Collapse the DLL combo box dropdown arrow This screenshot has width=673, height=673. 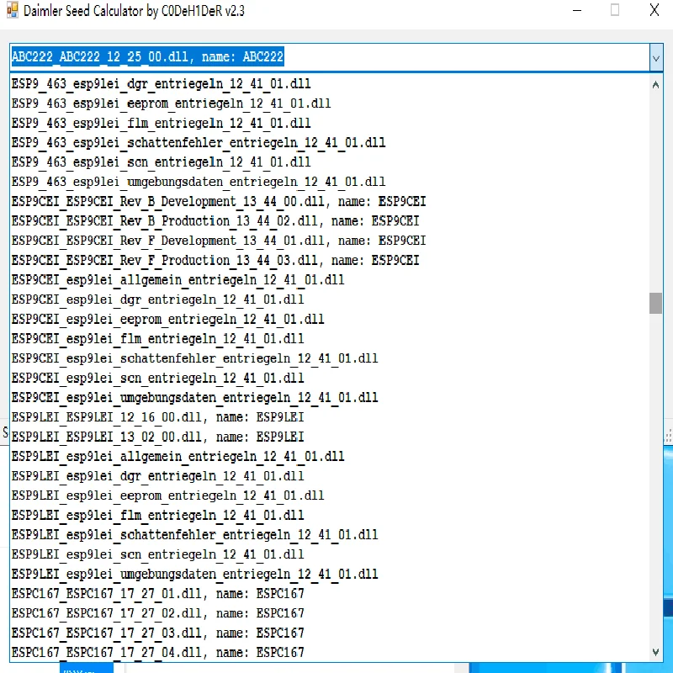pyautogui.click(x=656, y=57)
